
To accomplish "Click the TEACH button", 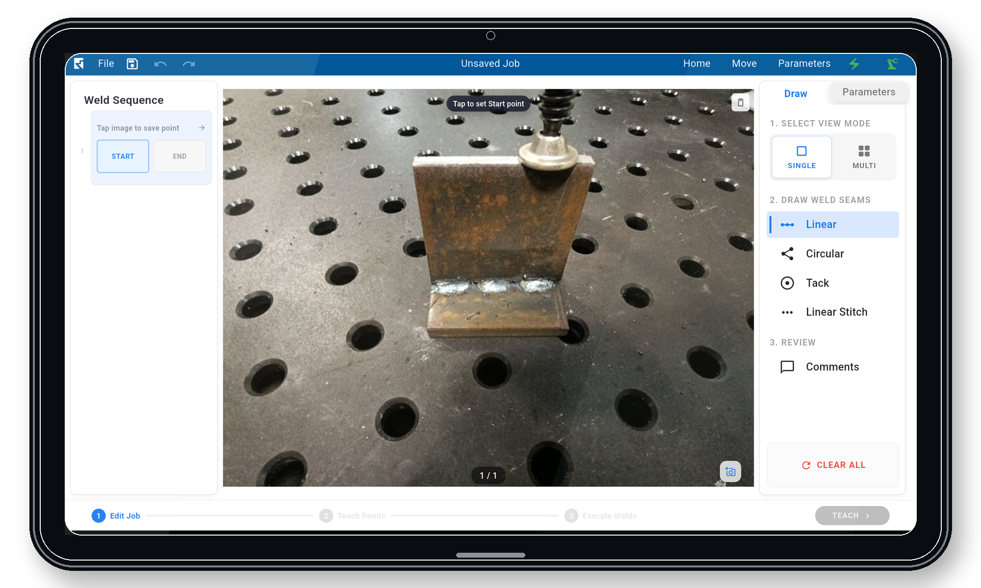I will [852, 515].
